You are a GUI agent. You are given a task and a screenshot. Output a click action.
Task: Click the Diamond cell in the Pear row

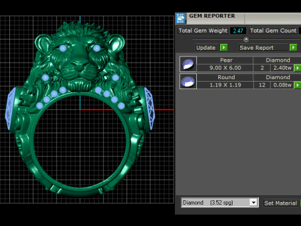tap(277, 60)
